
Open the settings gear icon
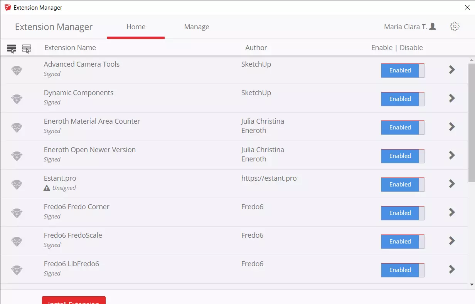pos(455,27)
